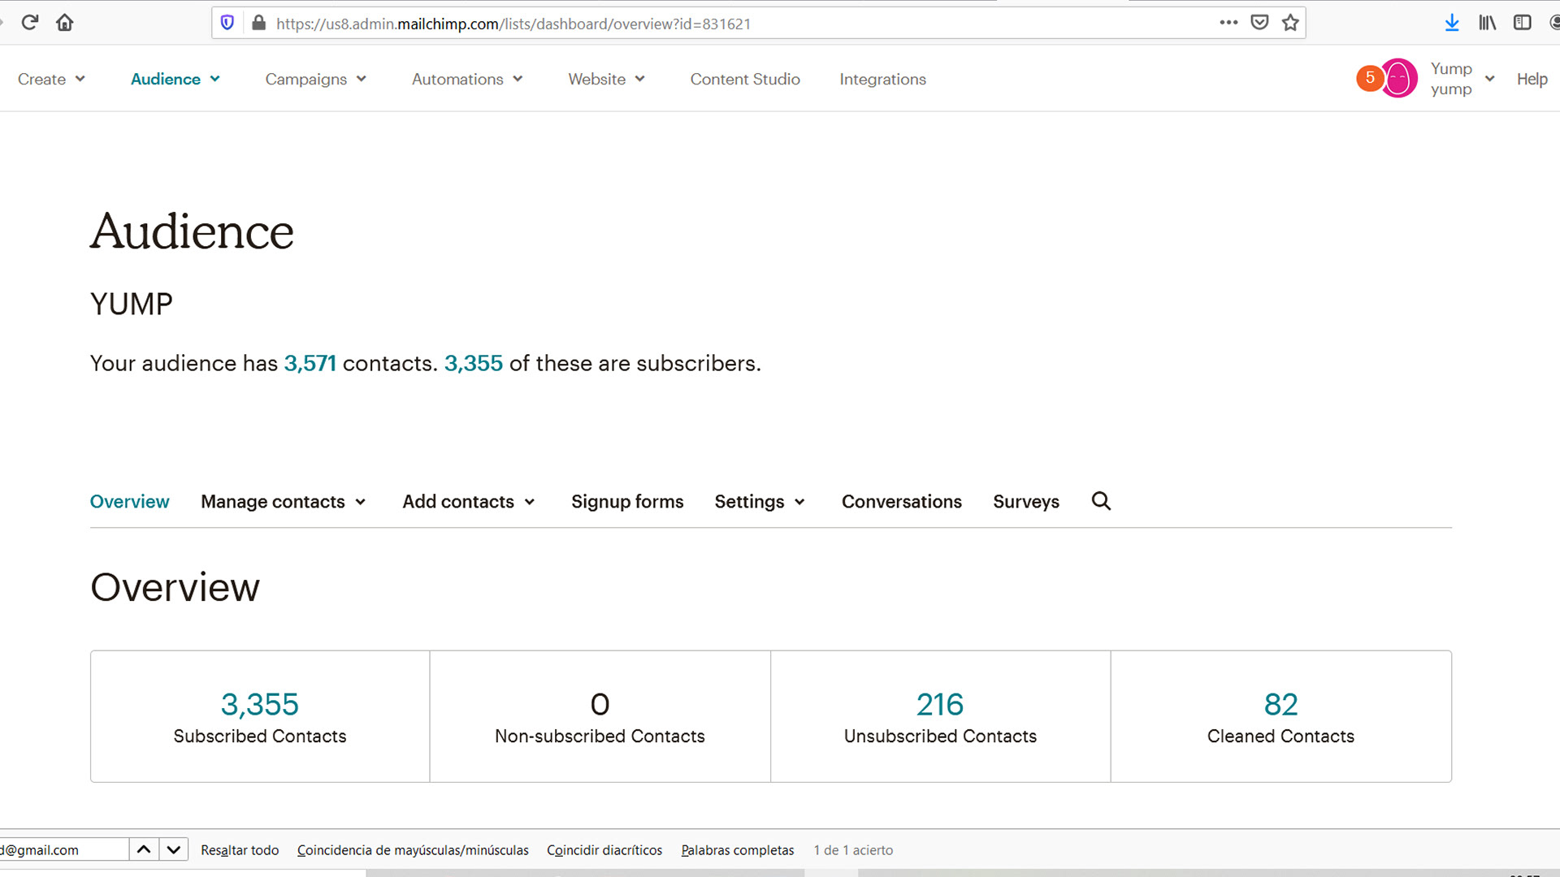The height and width of the screenshot is (877, 1560).
Task: Toggle Resaltar todo highlight option
Action: point(240,850)
